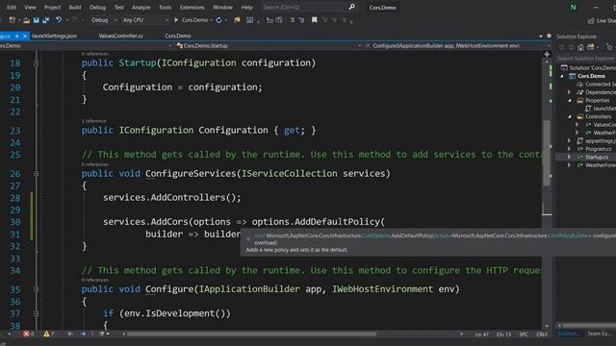Open the Window menu
This screenshot has width=616, height=346.
coord(222,8)
